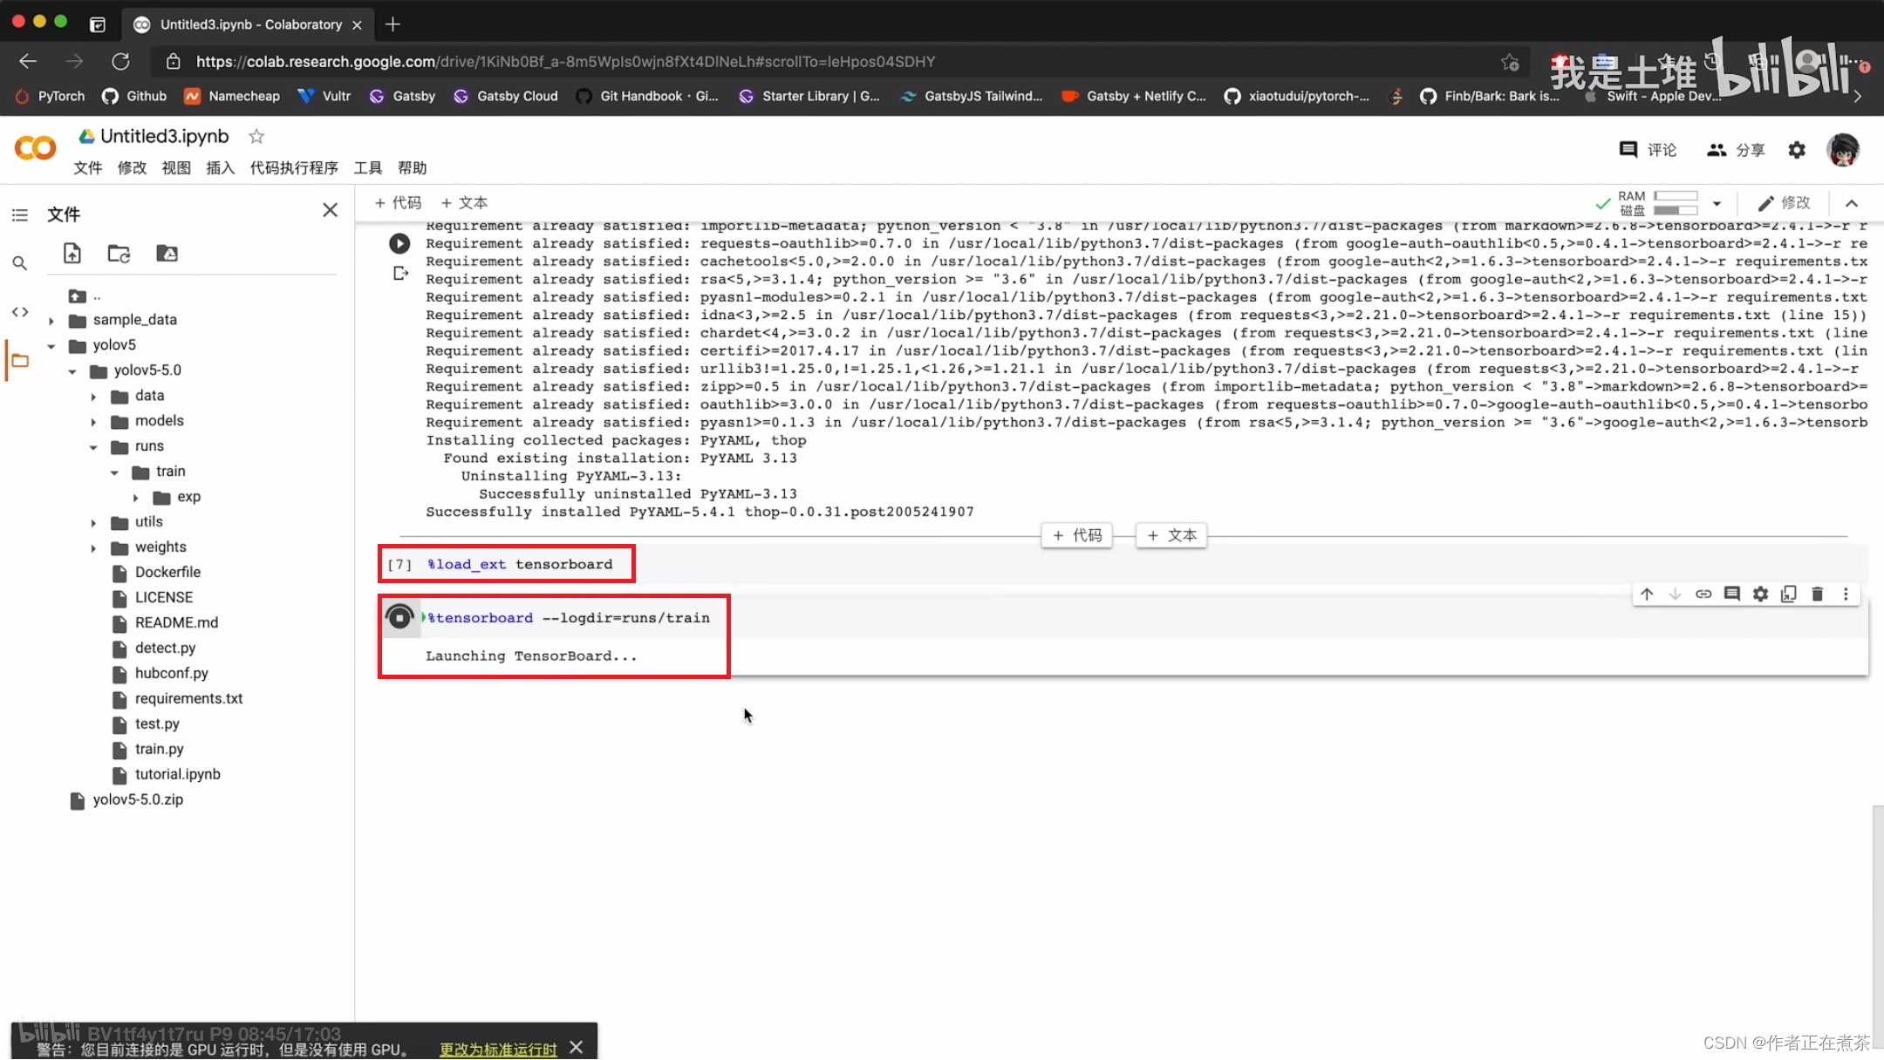Expand the sample_data folder
This screenshot has width=1884, height=1060.
coord(51,321)
